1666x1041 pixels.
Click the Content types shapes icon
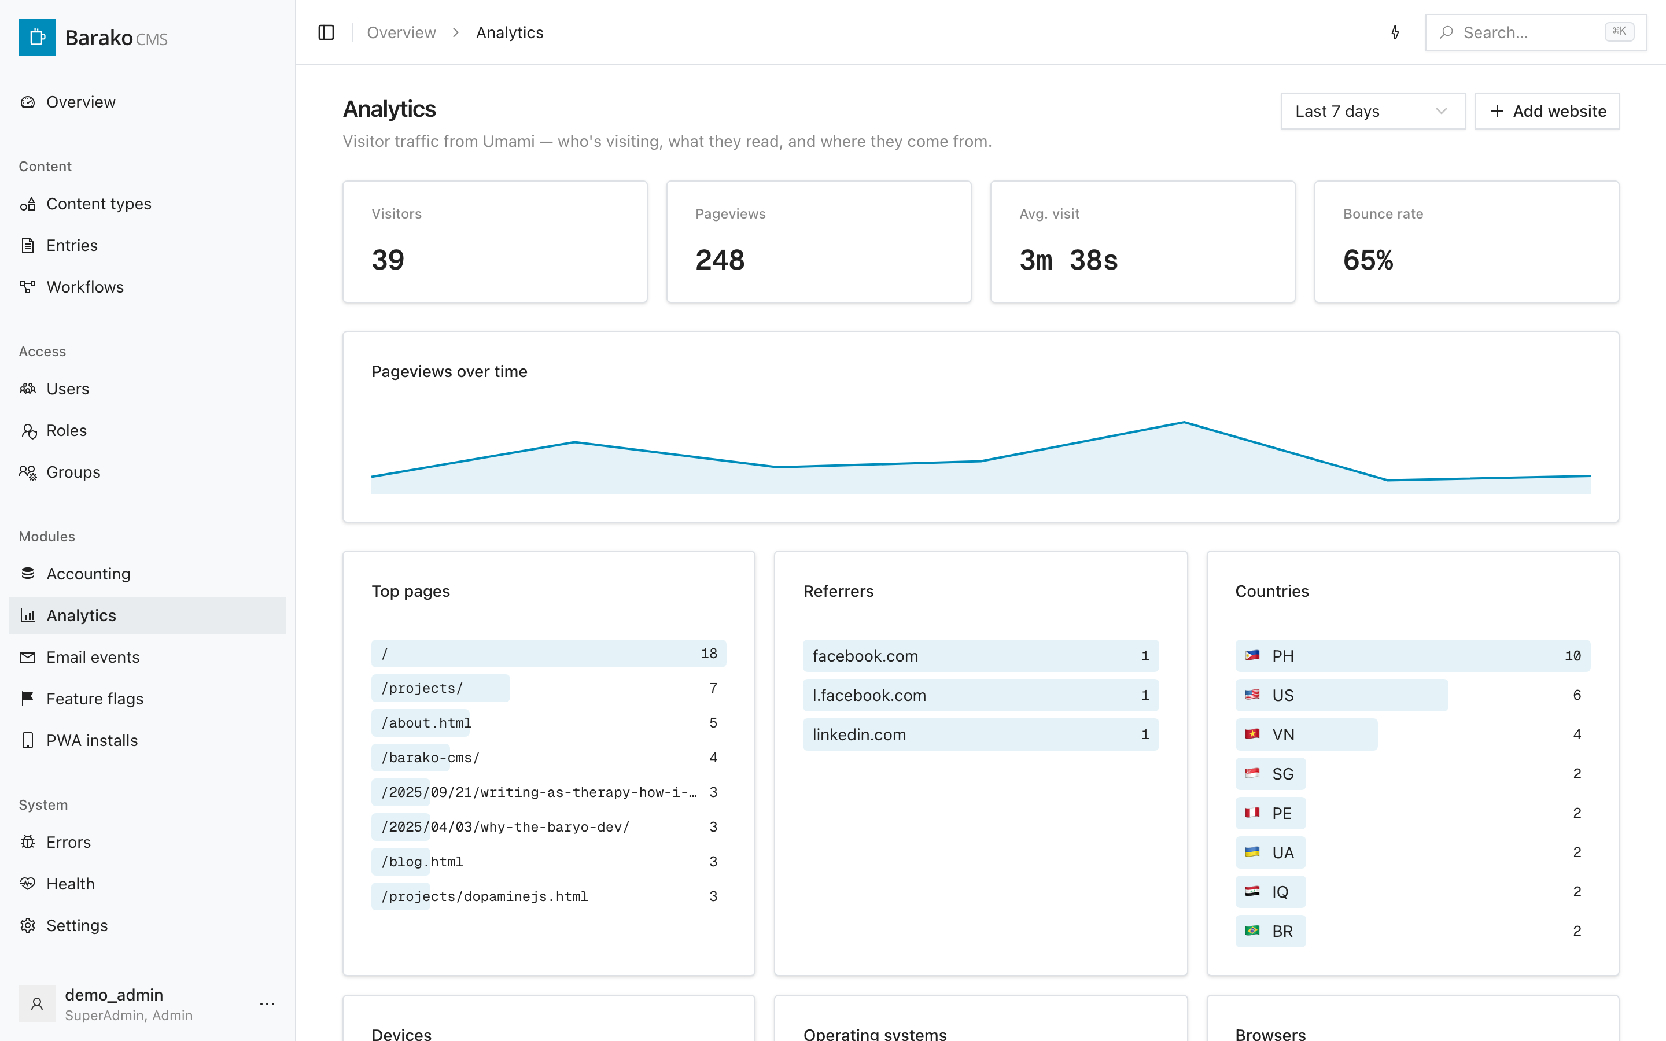coord(28,204)
